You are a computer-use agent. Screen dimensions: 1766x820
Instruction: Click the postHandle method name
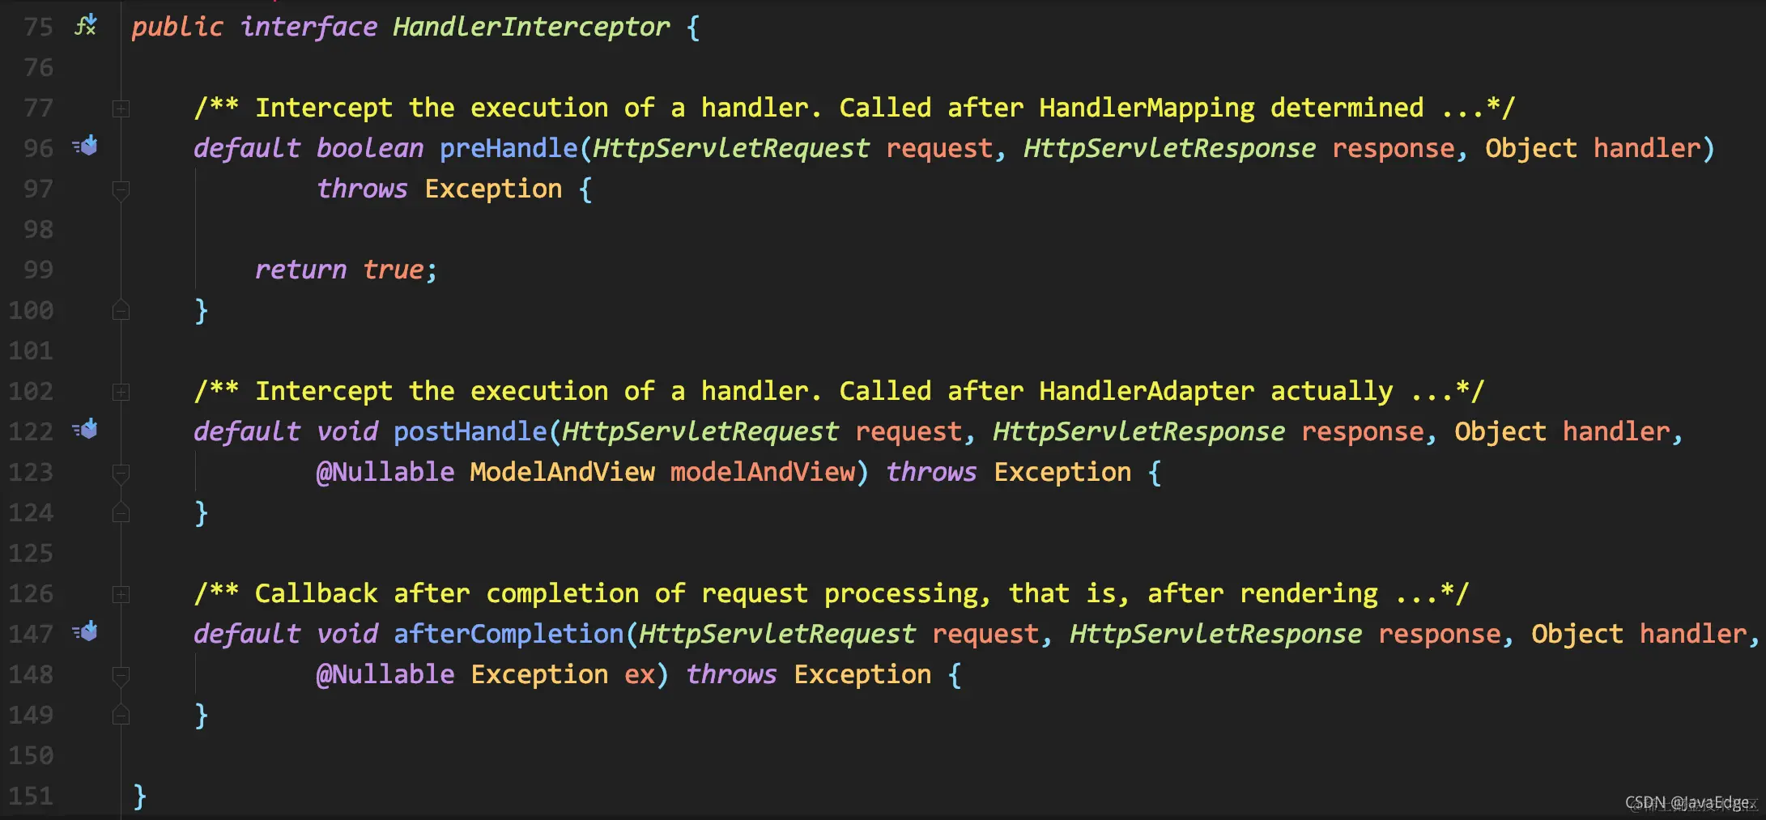pyautogui.click(x=470, y=431)
